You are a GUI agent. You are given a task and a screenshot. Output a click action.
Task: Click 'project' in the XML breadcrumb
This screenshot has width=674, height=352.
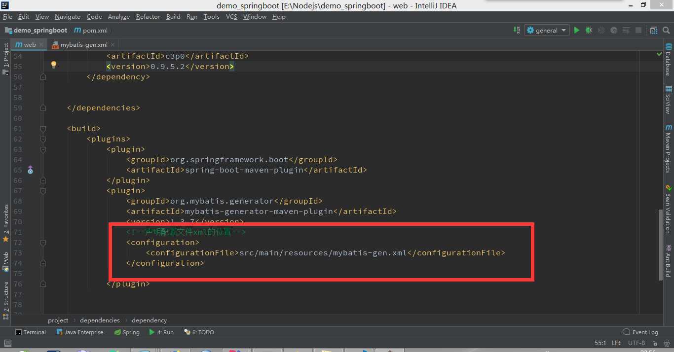(58, 320)
